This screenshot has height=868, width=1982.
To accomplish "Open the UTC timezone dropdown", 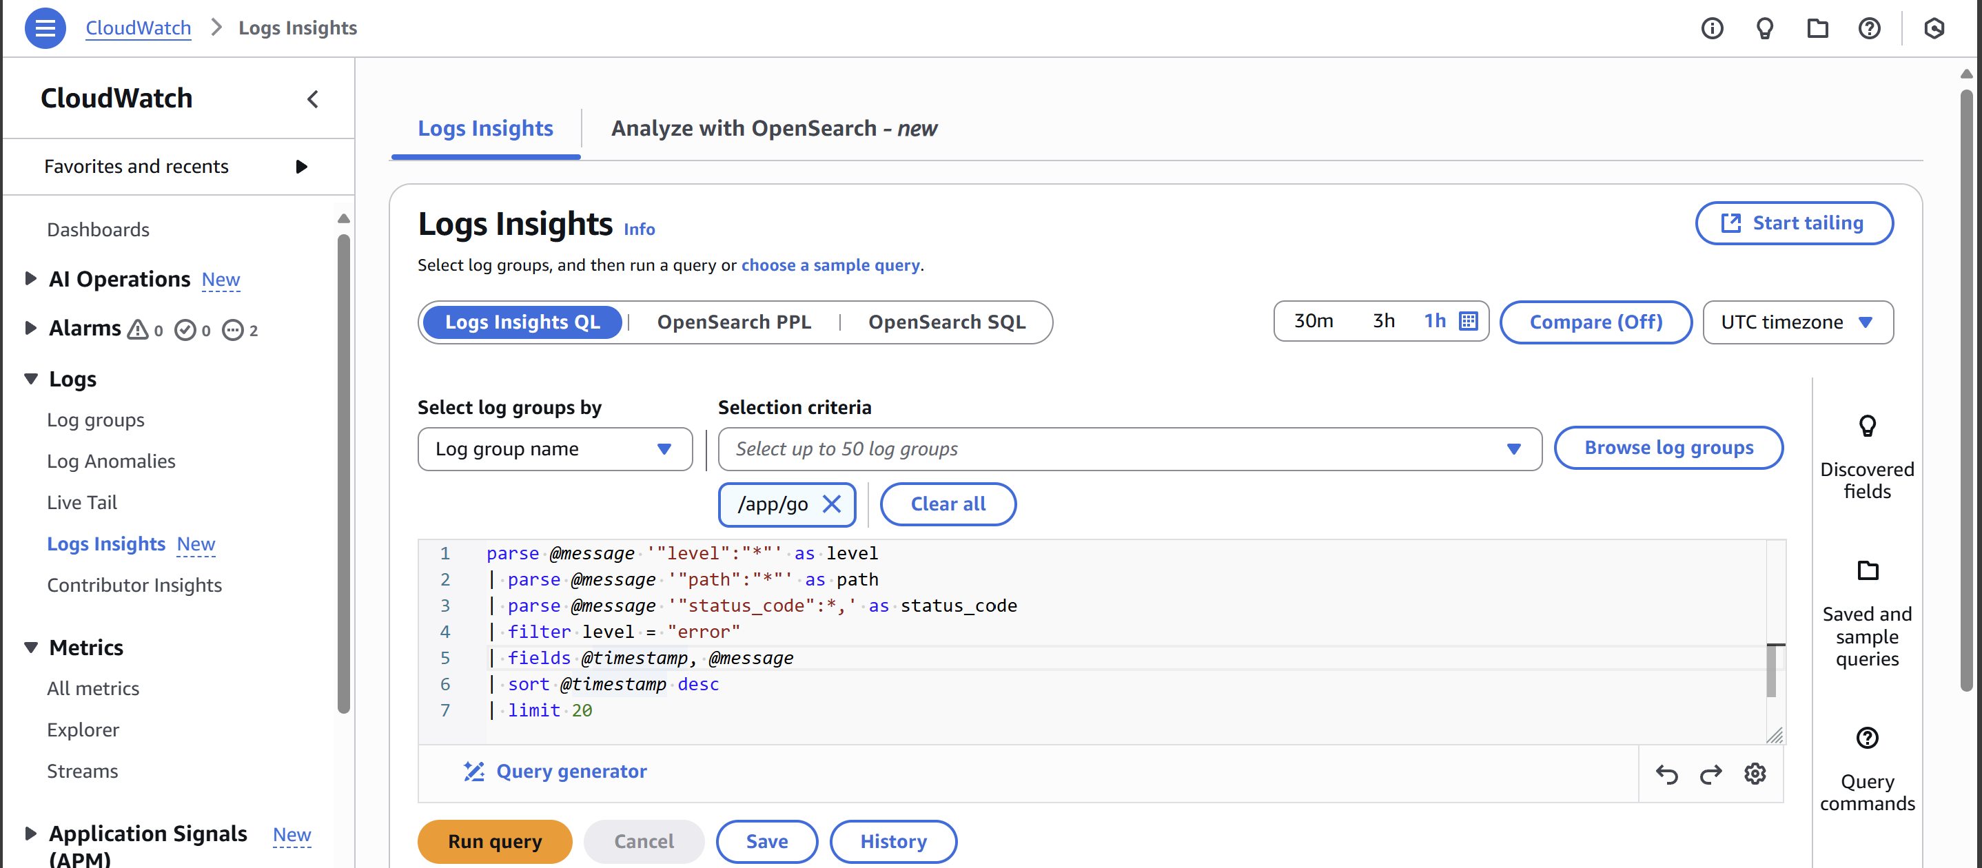I will (x=1798, y=322).
